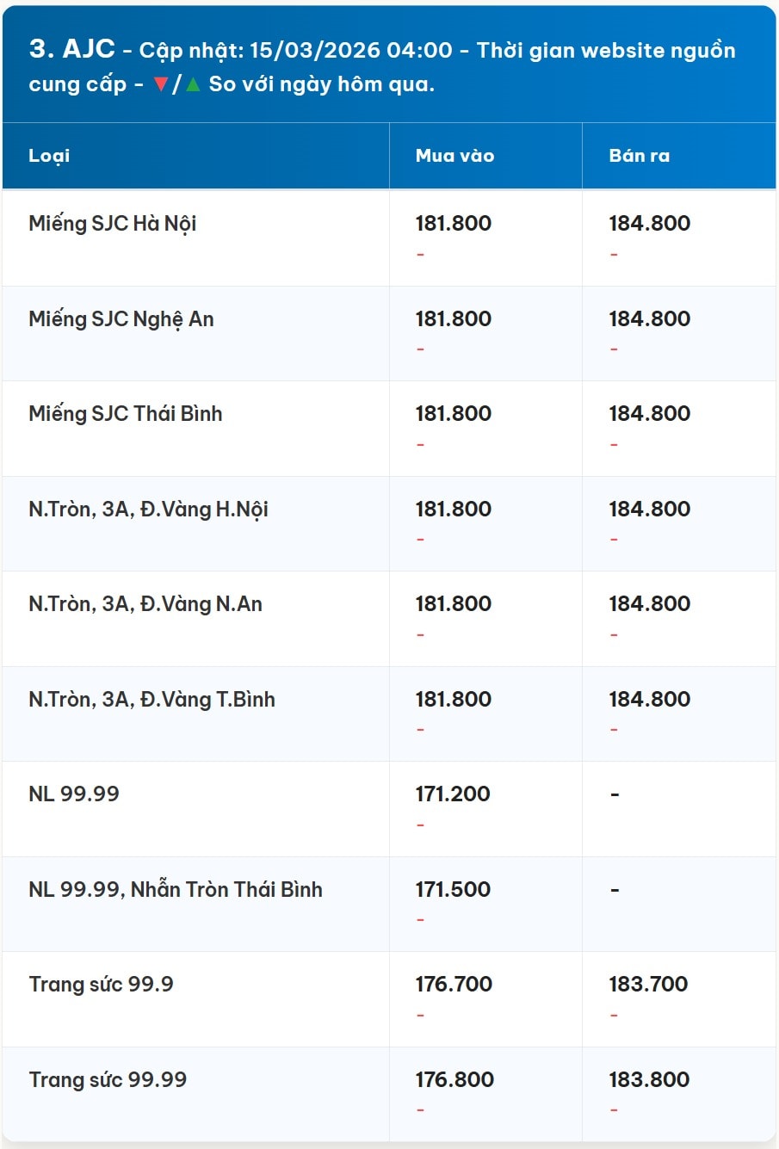The image size is (779, 1149).
Task: Select N.Tròn, 3A, Đ.Vàng N.An label
Action: [145, 604]
